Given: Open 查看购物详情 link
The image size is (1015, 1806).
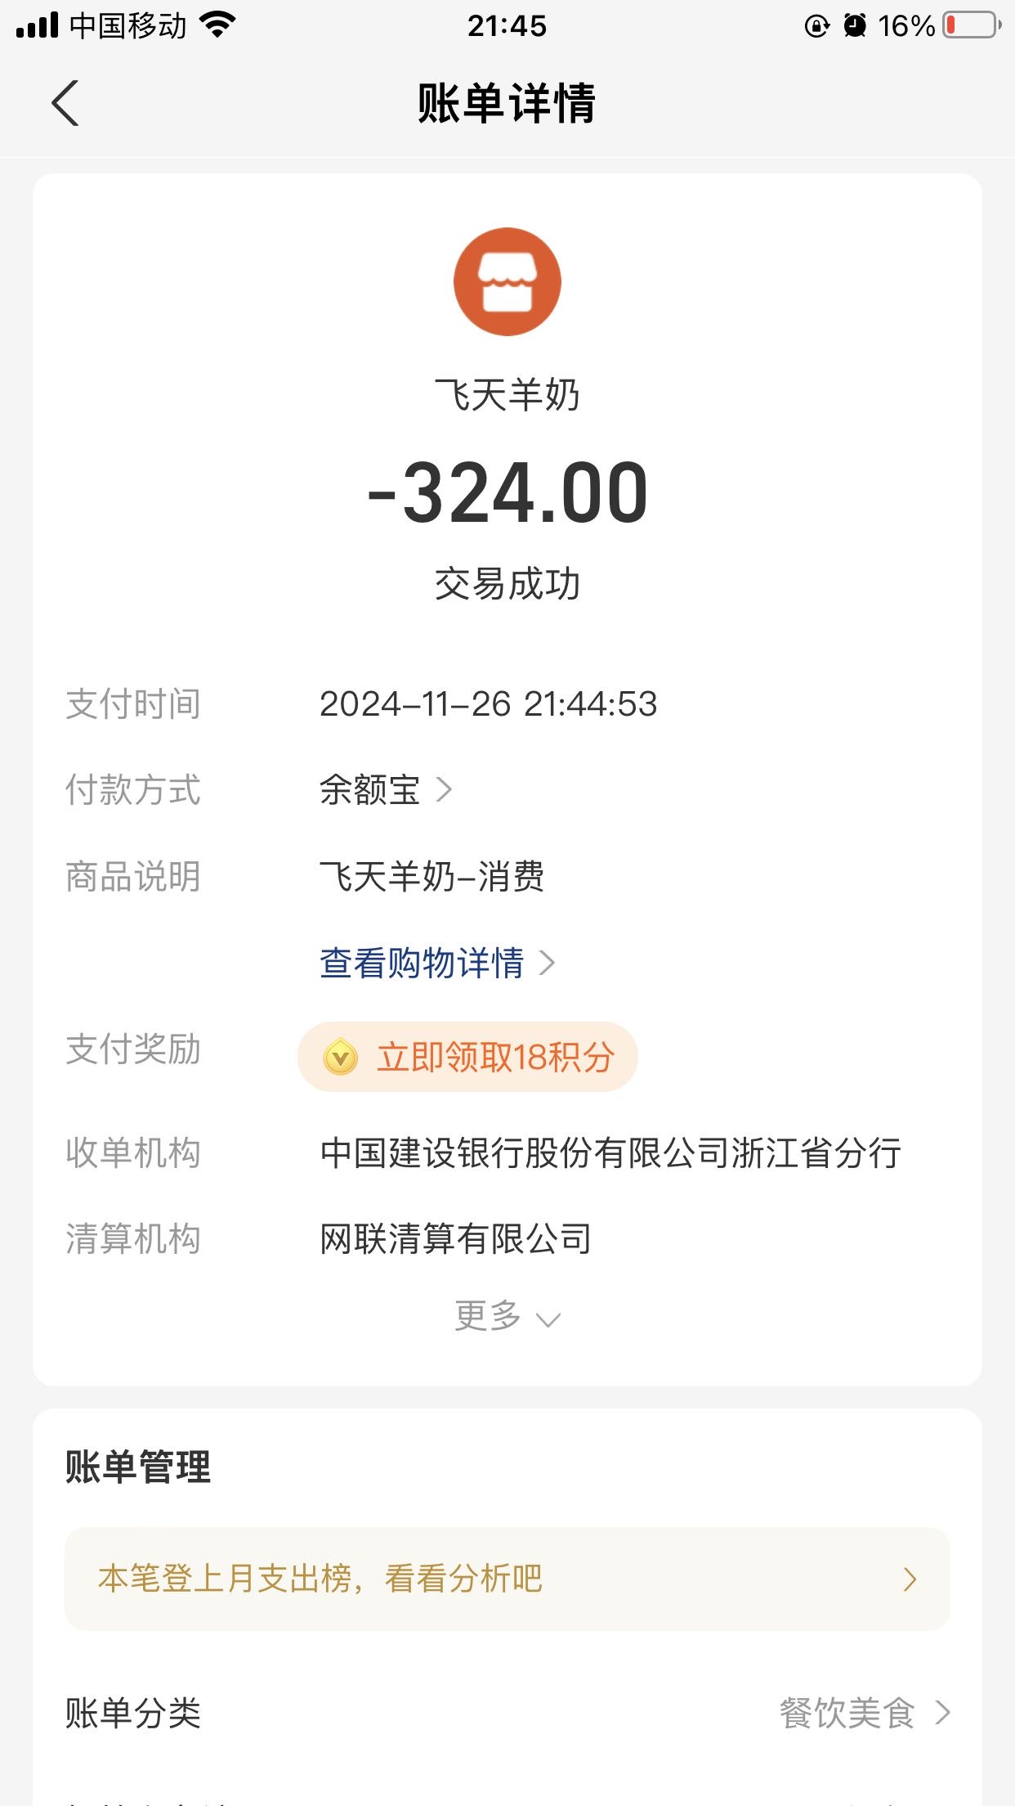Looking at the screenshot, I should point(436,964).
